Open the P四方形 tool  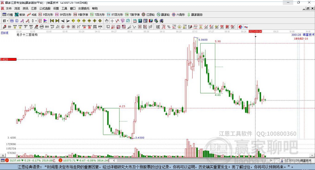tap(46, 15)
